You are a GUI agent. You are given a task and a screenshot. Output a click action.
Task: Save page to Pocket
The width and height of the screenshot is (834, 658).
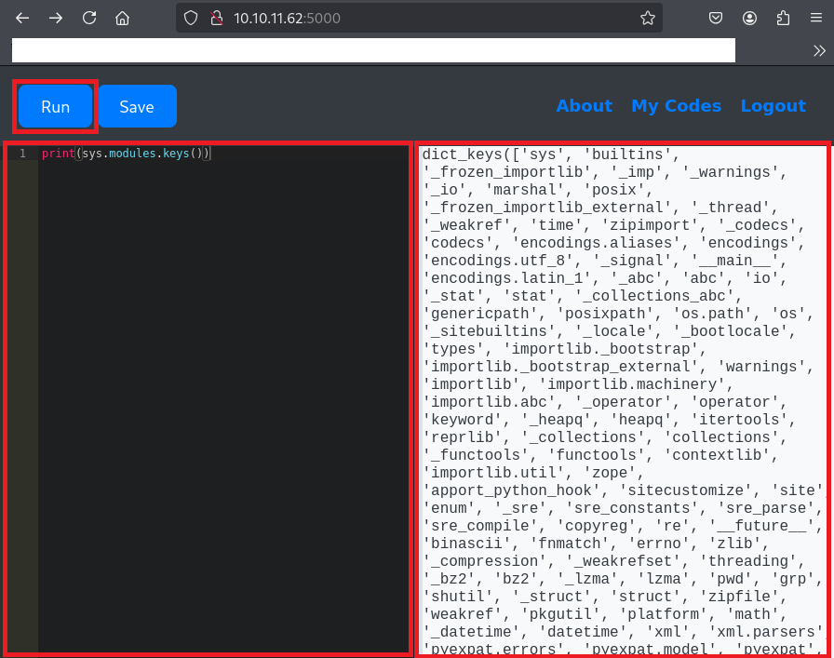[x=716, y=18]
